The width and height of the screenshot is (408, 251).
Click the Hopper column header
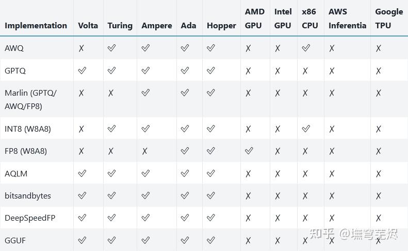(x=221, y=25)
